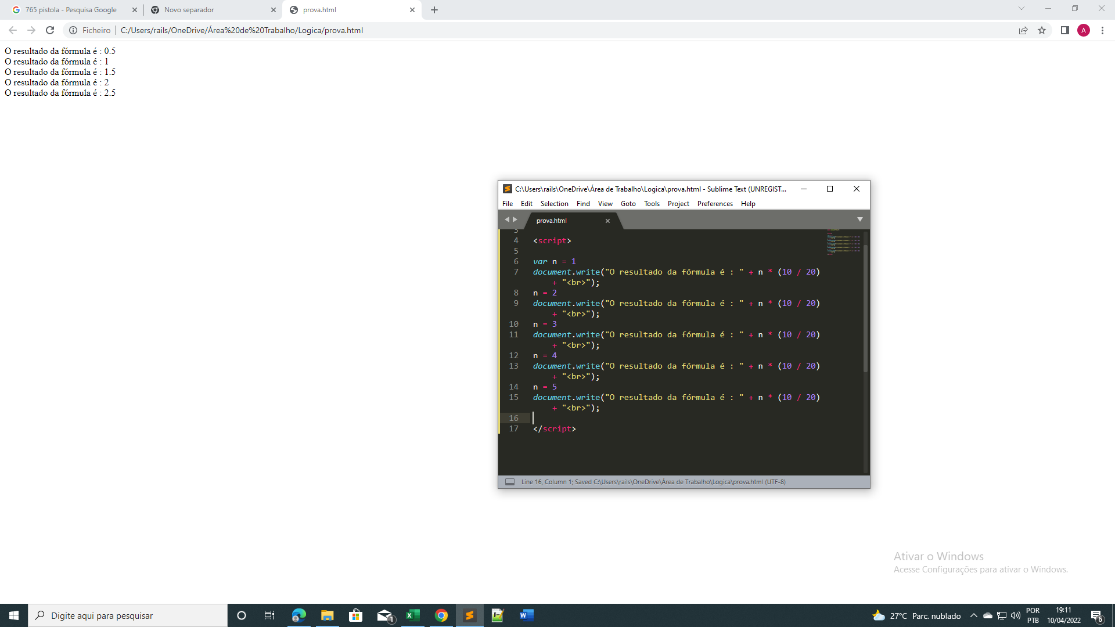Click the closing </script> tag line
Image resolution: width=1115 pixels, height=627 pixels.
555,429
